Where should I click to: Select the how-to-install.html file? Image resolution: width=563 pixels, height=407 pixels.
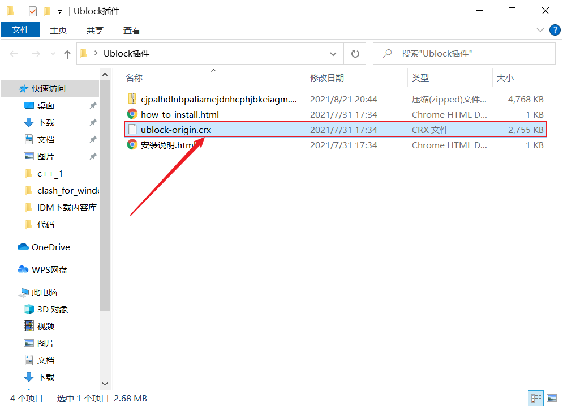(x=336, y=114)
